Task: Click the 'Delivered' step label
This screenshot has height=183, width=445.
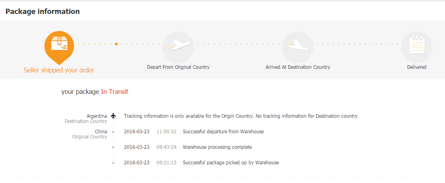Action: point(416,67)
